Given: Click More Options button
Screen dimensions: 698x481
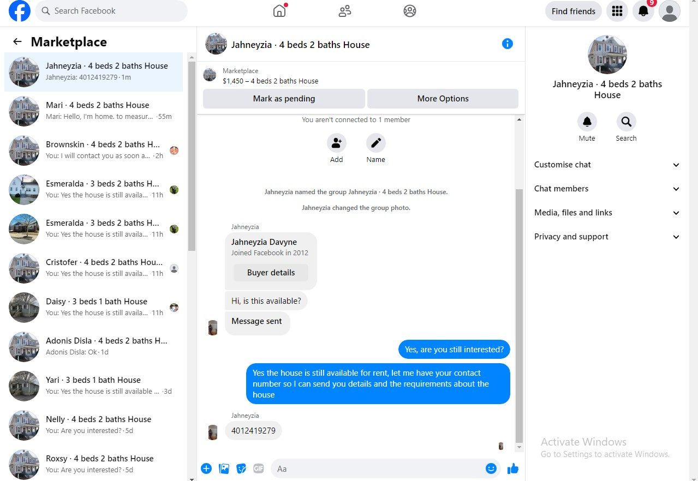Looking at the screenshot, I should point(443,99).
